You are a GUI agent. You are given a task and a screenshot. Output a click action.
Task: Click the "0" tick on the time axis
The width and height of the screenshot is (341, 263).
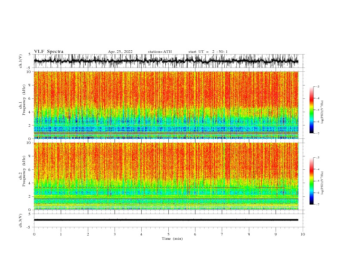click(x=34, y=234)
